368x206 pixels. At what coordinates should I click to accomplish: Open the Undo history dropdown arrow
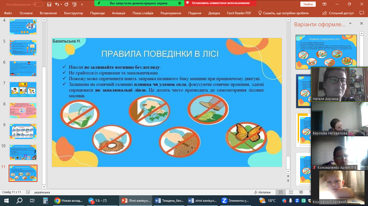click(x=61, y=4)
